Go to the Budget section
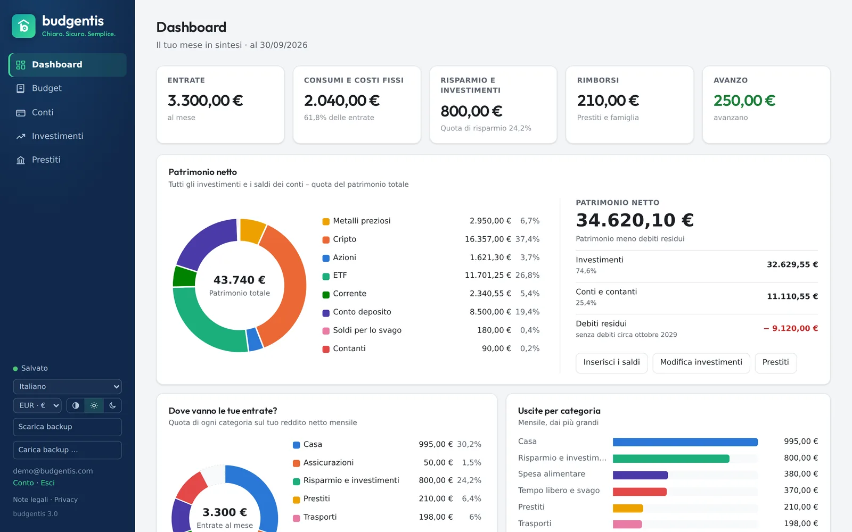This screenshot has height=532, width=852. coord(68,88)
